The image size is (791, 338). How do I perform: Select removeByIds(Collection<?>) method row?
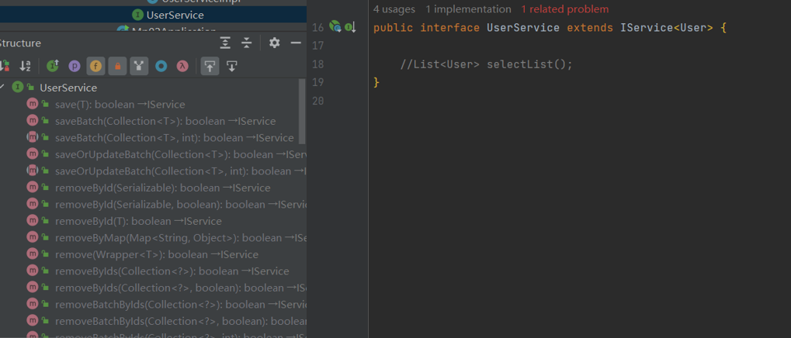[172, 271]
